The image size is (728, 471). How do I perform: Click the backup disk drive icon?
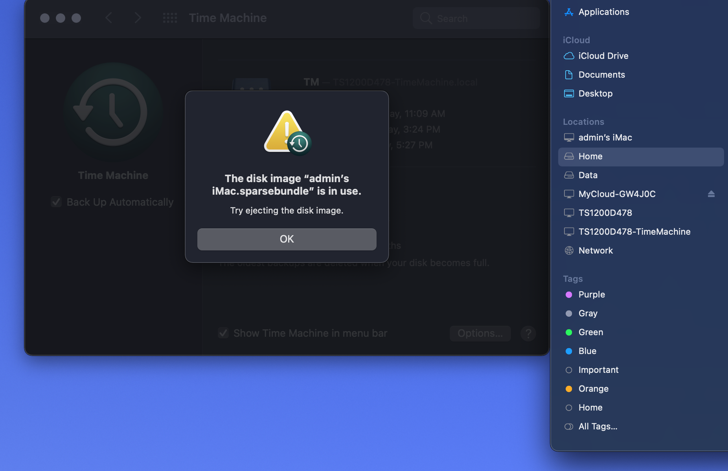tap(251, 84)
